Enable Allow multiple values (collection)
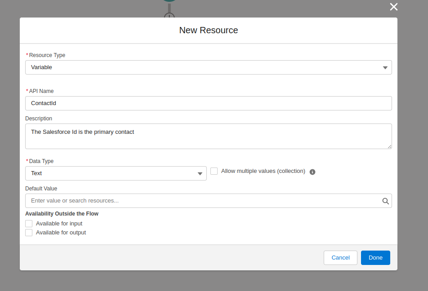Screen dimensions: 428x291 [x=214, y=171]
